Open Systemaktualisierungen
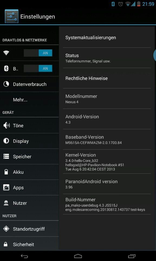Screen dimensions: 156x261 [x=107, y=38]
